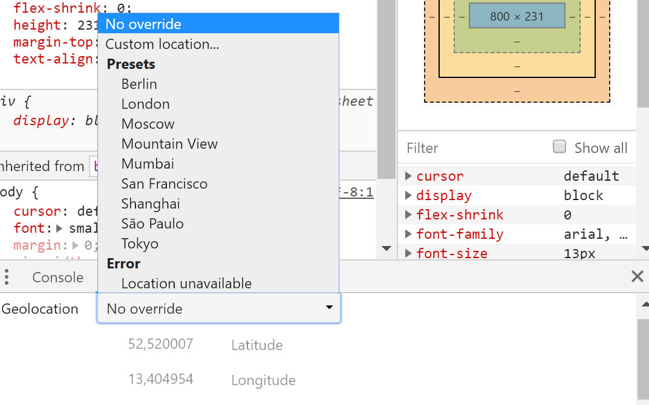Viewport: 649px width, 405px height.
Task: Open the Geolocation dropdown arrow
Action: tap(329, 308)
